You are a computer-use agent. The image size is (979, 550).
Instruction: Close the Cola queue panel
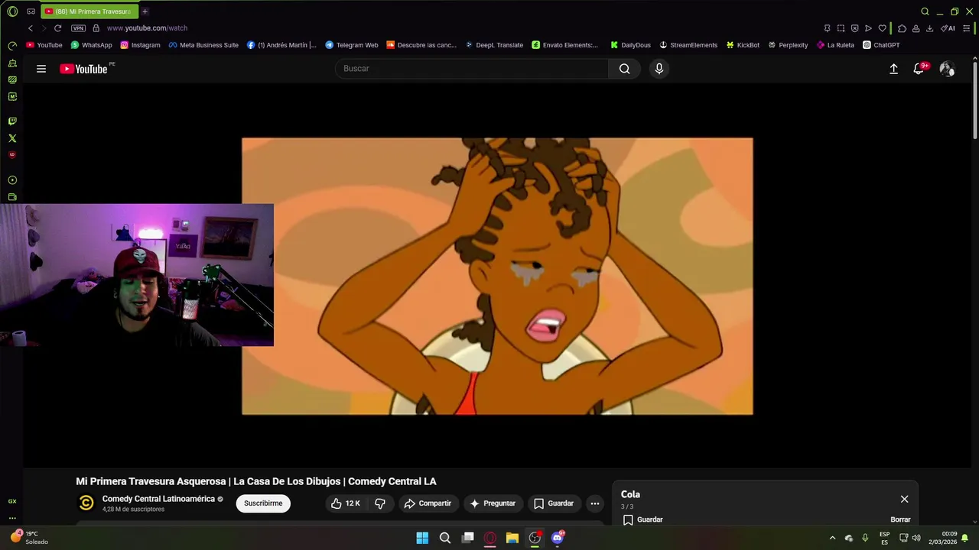[x=904, y=499]
